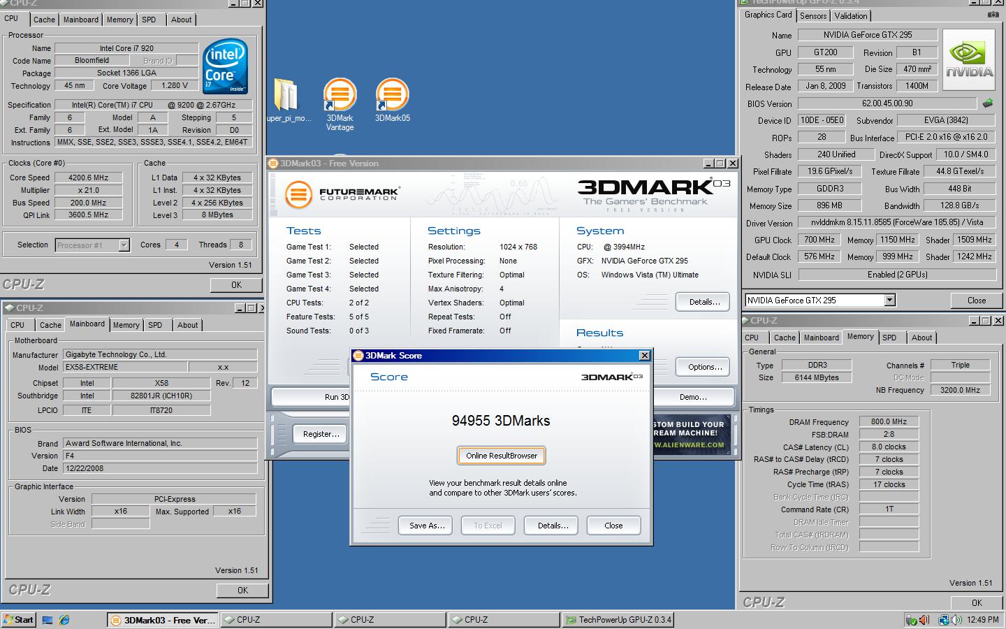The width and height of the screenshot is (1006, 629).
Task: Activate 3DMark03 taskbar button
Action: 163,620
